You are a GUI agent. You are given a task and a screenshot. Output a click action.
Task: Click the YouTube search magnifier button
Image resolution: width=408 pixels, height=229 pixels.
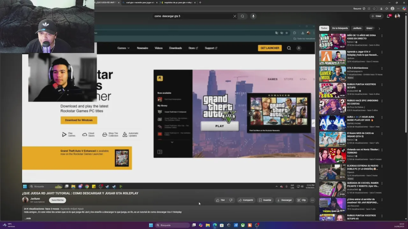(x=243, y=16)
